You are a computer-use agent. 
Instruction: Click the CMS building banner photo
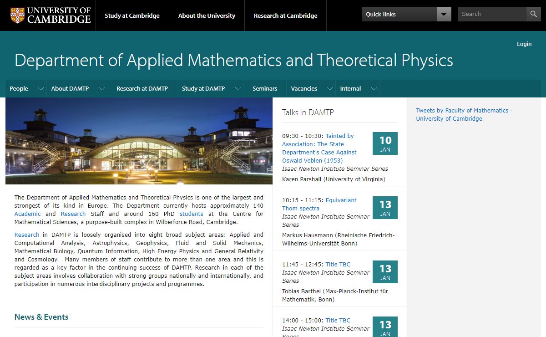click(x=139, y=141)
